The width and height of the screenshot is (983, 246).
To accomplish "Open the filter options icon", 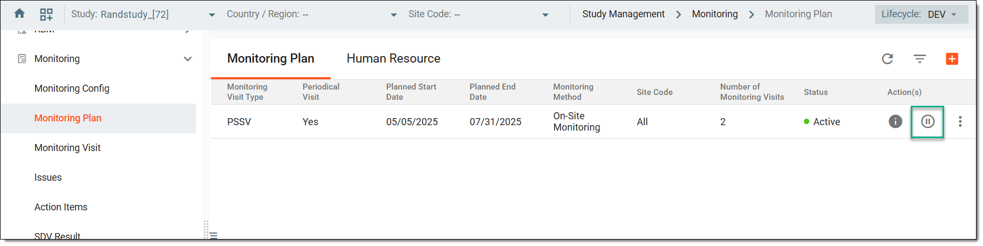I will [x=920, y=59].
